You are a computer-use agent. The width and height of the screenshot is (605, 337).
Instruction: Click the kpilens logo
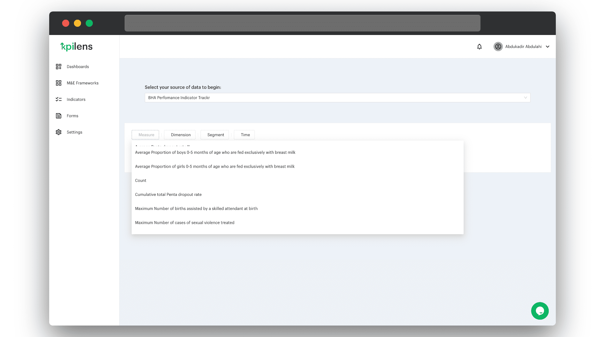tap(77, 46)
